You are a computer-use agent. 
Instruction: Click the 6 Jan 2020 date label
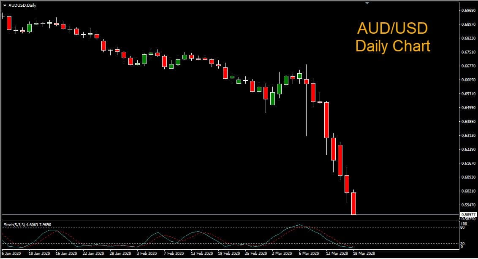(x=11, y=254)
